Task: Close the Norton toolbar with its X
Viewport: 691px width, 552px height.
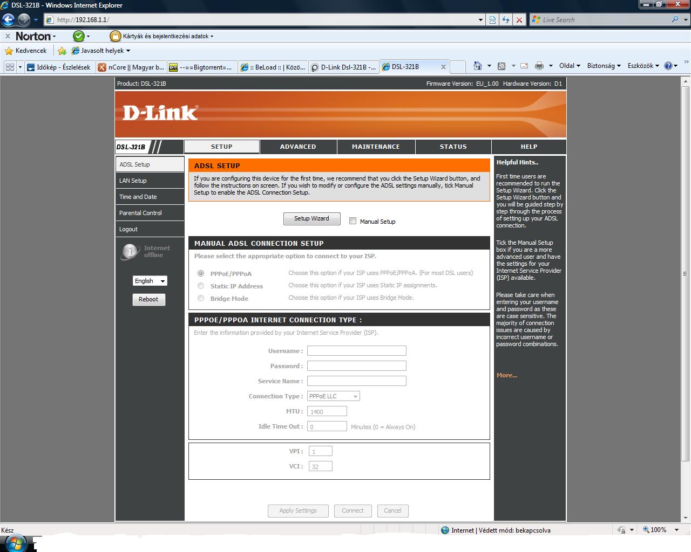Action: click(8, 36)
